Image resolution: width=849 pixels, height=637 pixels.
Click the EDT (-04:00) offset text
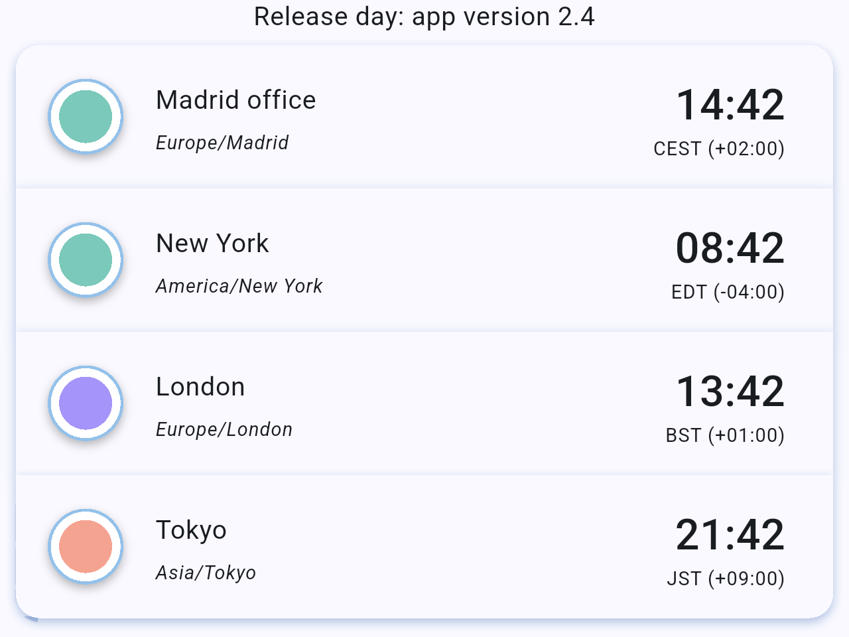pos(728,292)
